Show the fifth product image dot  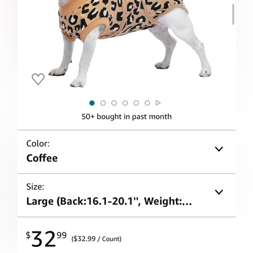tap(136, 103)
